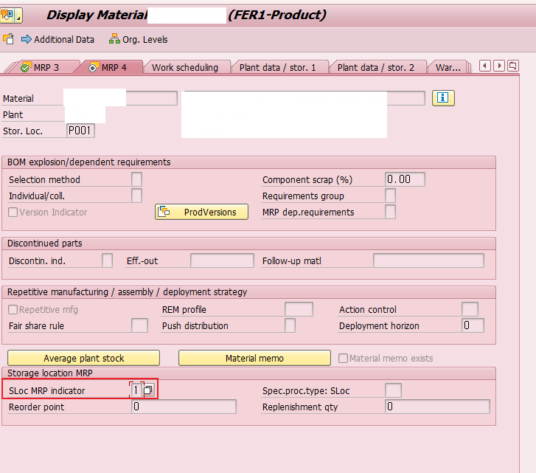
Task: Click the Component scrap (%) field
Action: 405,179
